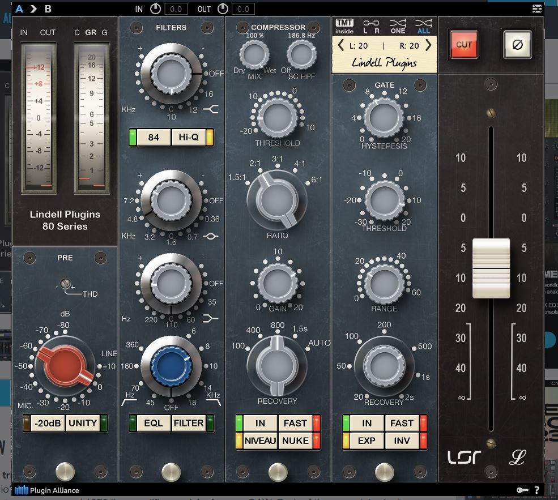The image size is (558, 500).
Task: Click the low shelf EQ knob
Action: 171,284
